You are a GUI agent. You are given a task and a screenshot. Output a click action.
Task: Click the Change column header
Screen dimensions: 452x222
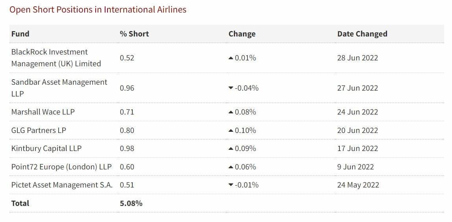242,34
